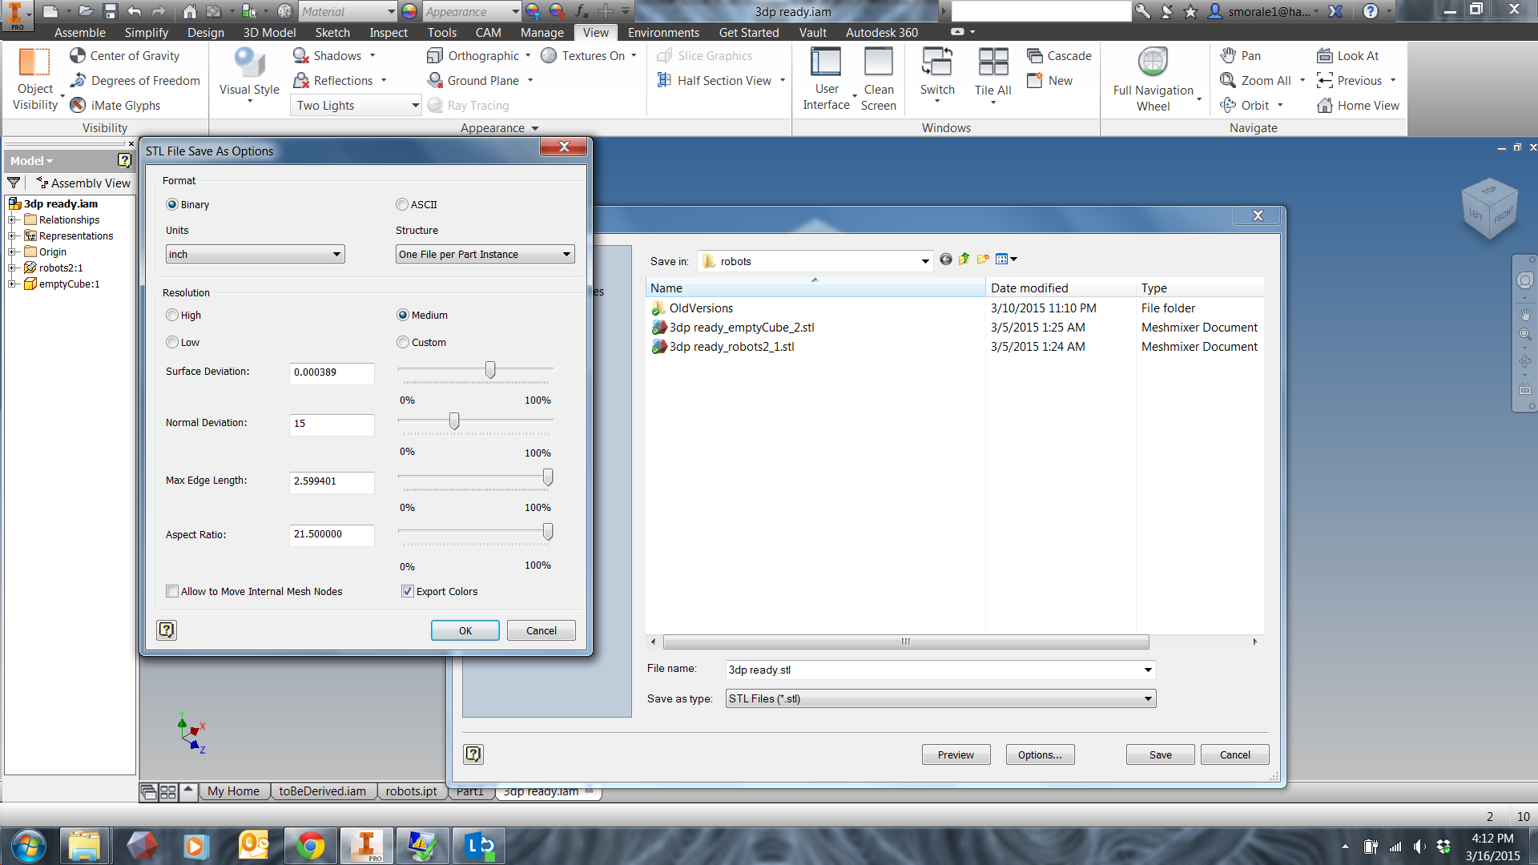Image resolution: width=1538 pixels, height=865 pixels.
Task: Check Allow to Move Internal Mesh Nodes
Action: tap(172, 591)
